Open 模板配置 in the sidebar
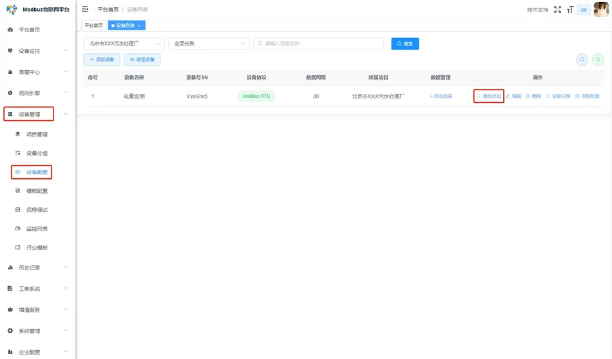 [x=37, y=191]
